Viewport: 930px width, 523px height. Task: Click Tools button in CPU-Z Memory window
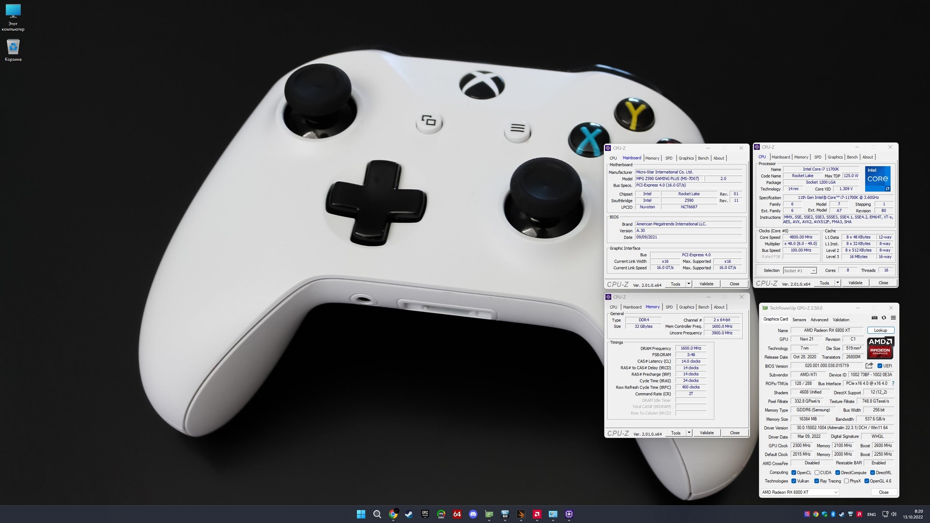coord(675,433)
